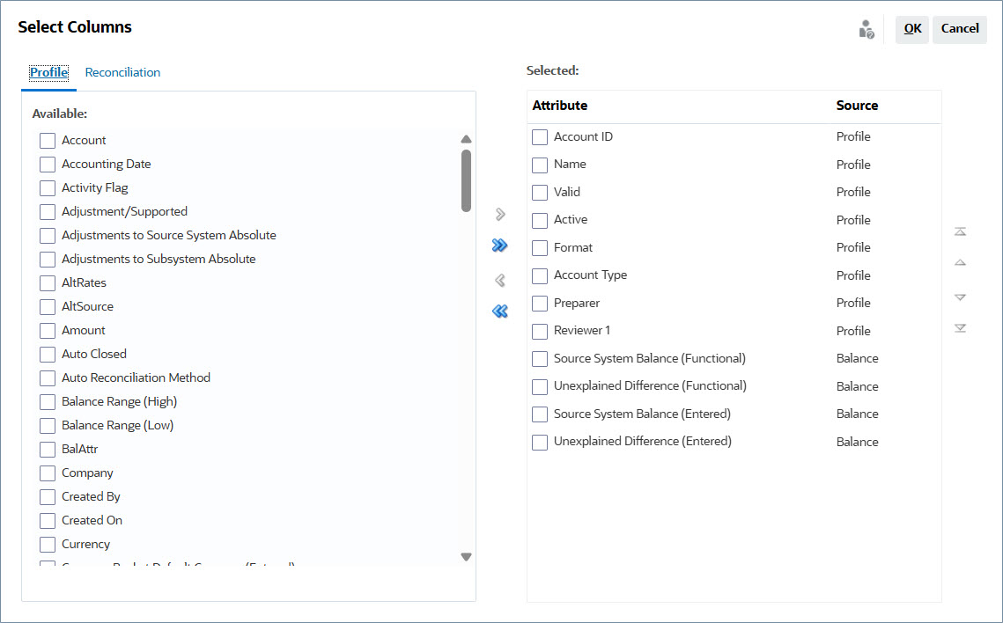Click the move up arrow icon

[x=960, y=263]
